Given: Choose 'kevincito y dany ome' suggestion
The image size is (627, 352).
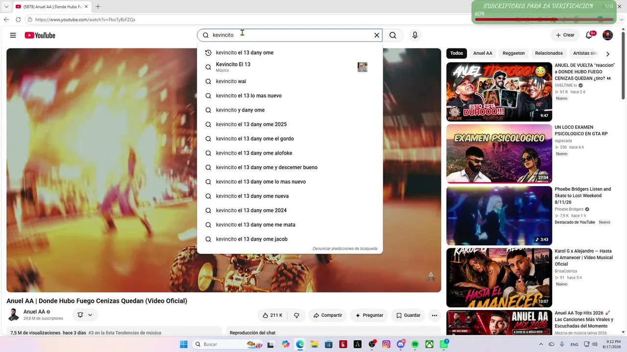Looking at the screenshot, I should (x=289, y=110).
